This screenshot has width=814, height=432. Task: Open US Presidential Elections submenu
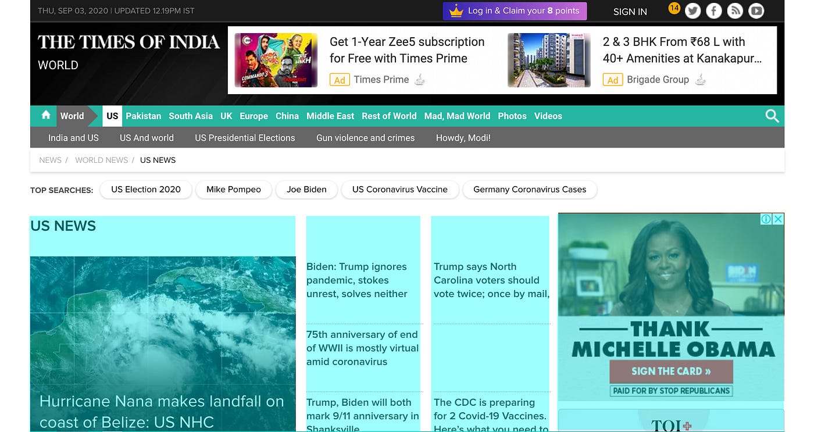coord(245,138)
